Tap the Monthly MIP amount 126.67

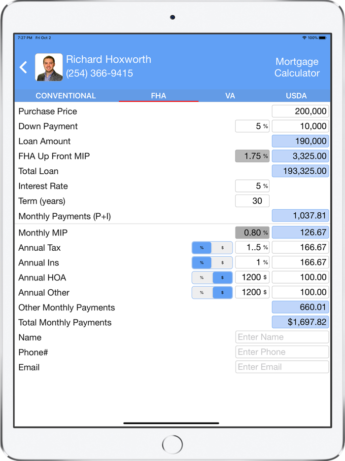pyautogui.click(x=300, y=232)
